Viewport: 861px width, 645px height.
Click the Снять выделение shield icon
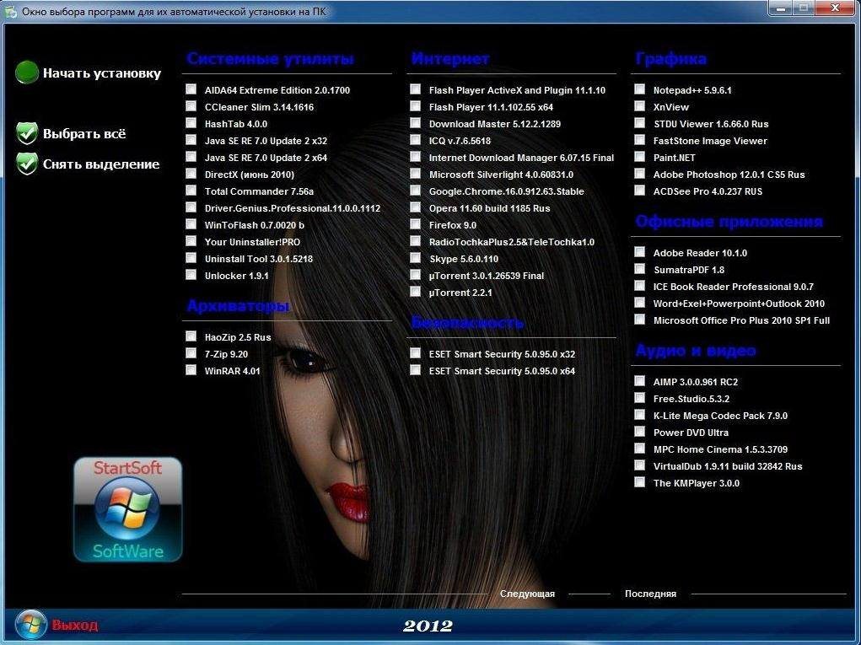[27, 164]
